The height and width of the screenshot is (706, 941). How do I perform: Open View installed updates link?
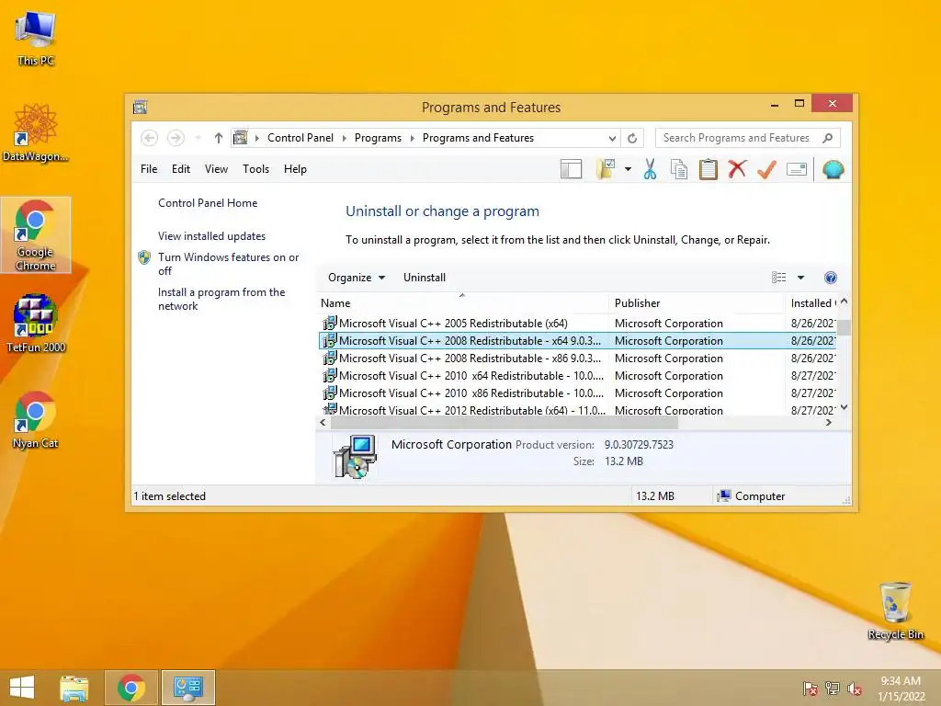[x=211, y=236]
